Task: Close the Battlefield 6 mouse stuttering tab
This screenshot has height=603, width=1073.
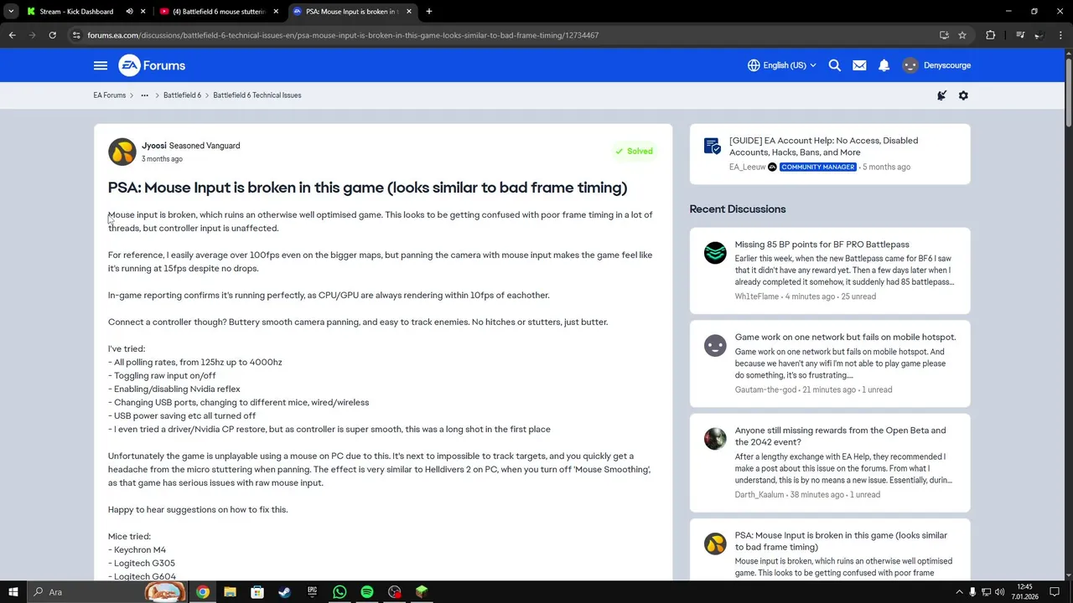Action: (x=276, y=12)
